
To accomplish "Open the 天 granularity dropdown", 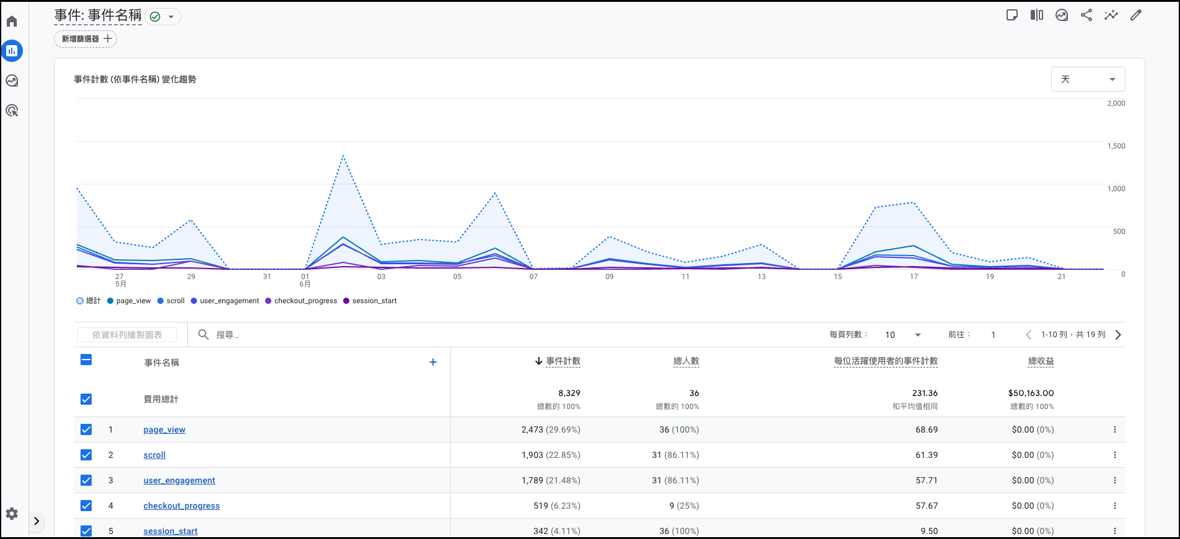I will (1088, 79).
